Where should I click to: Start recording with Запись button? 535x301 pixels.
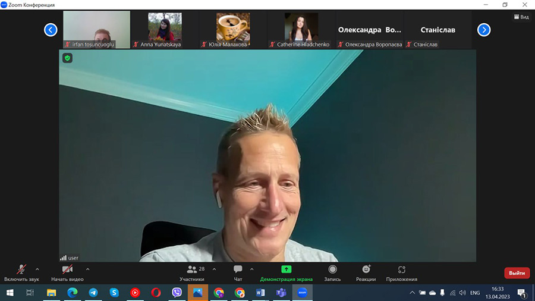332,273
